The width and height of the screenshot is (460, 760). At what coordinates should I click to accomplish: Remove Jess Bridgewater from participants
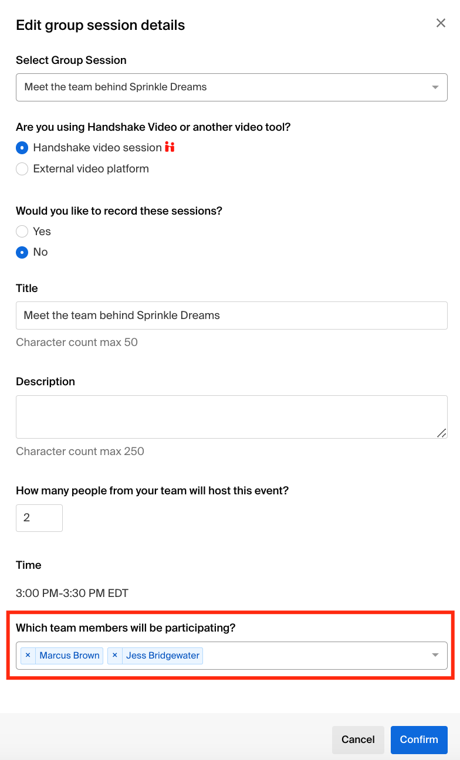pyautogui.click(x=115, y=656)
